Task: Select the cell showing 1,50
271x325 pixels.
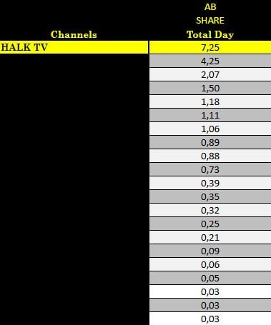Action: (x=210, y=88)
